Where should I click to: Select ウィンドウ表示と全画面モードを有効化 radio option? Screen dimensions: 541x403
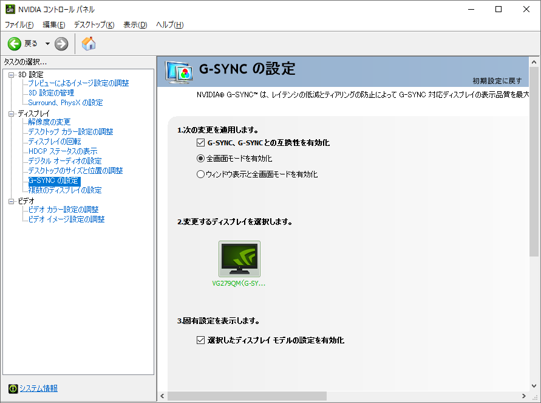click(201, 174)
